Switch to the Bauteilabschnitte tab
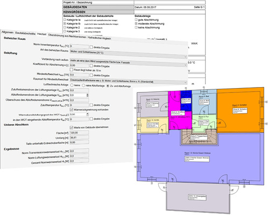This screenshot has height=215, width=268. [x=25, y=33]
